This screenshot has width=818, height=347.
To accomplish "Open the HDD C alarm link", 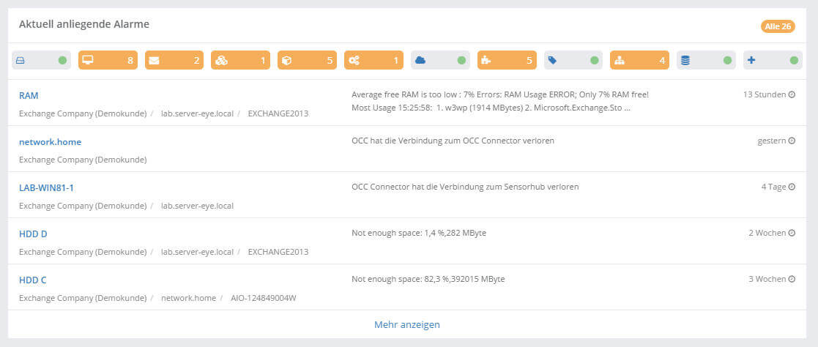I will [x=33, y=280].
